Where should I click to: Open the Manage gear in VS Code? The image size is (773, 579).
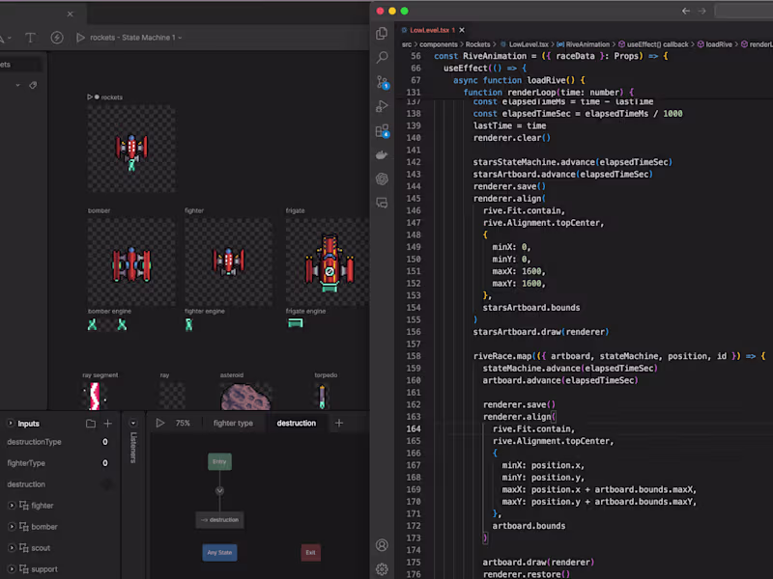[382, 569]
